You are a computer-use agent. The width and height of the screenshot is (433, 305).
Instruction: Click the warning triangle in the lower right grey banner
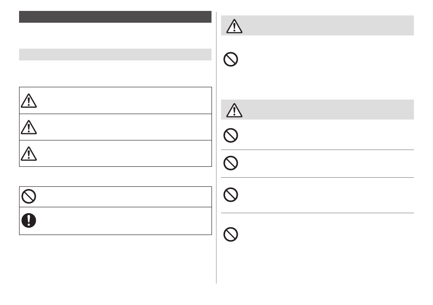234,110
